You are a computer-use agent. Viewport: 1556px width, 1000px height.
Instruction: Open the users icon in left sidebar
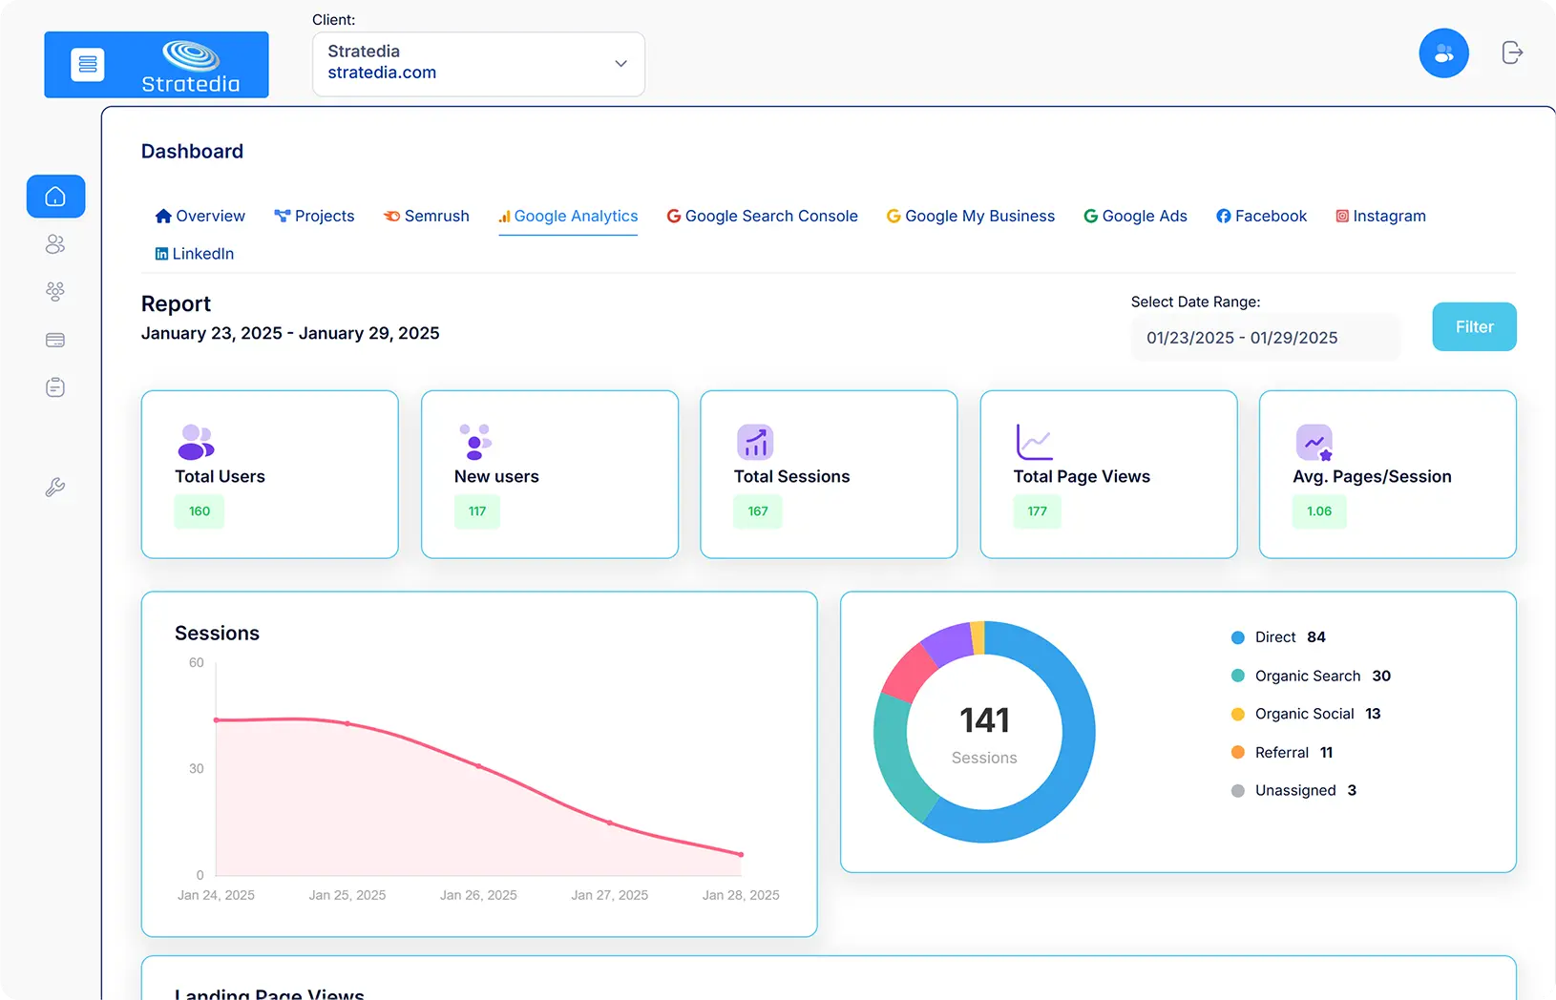coord(55,244)
